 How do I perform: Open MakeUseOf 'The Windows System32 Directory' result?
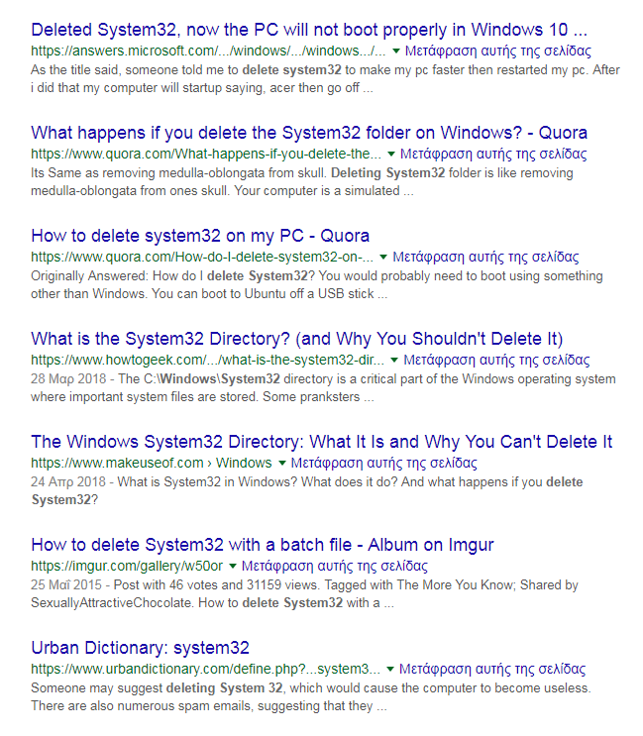[322, 442]
